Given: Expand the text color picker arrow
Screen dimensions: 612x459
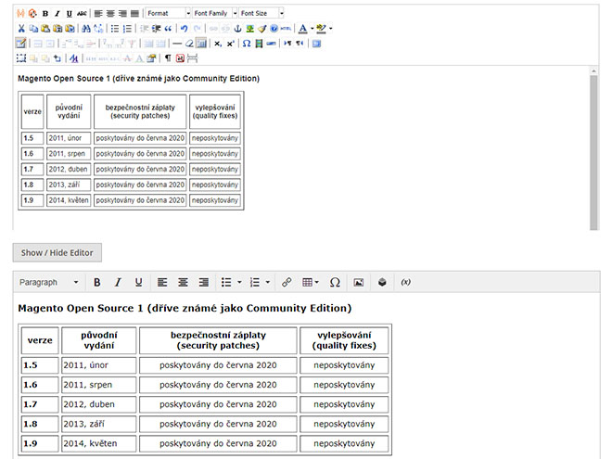Looking at the screenshot, I should 312,29.
